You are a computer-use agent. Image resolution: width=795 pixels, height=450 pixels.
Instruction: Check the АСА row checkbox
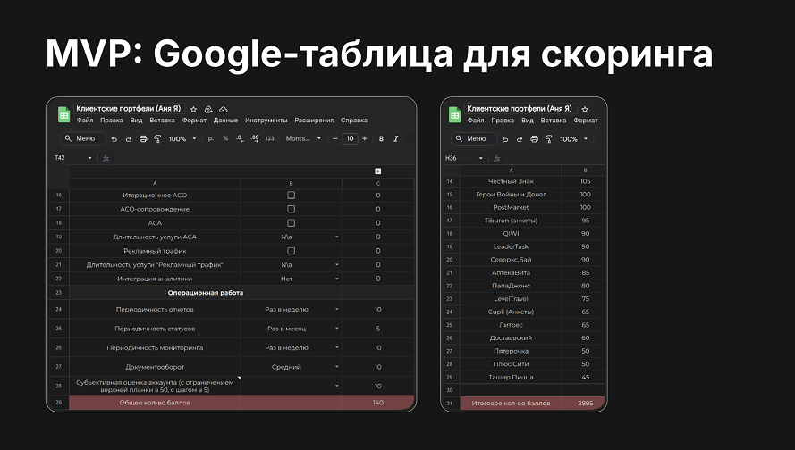(x=291, y=222)
